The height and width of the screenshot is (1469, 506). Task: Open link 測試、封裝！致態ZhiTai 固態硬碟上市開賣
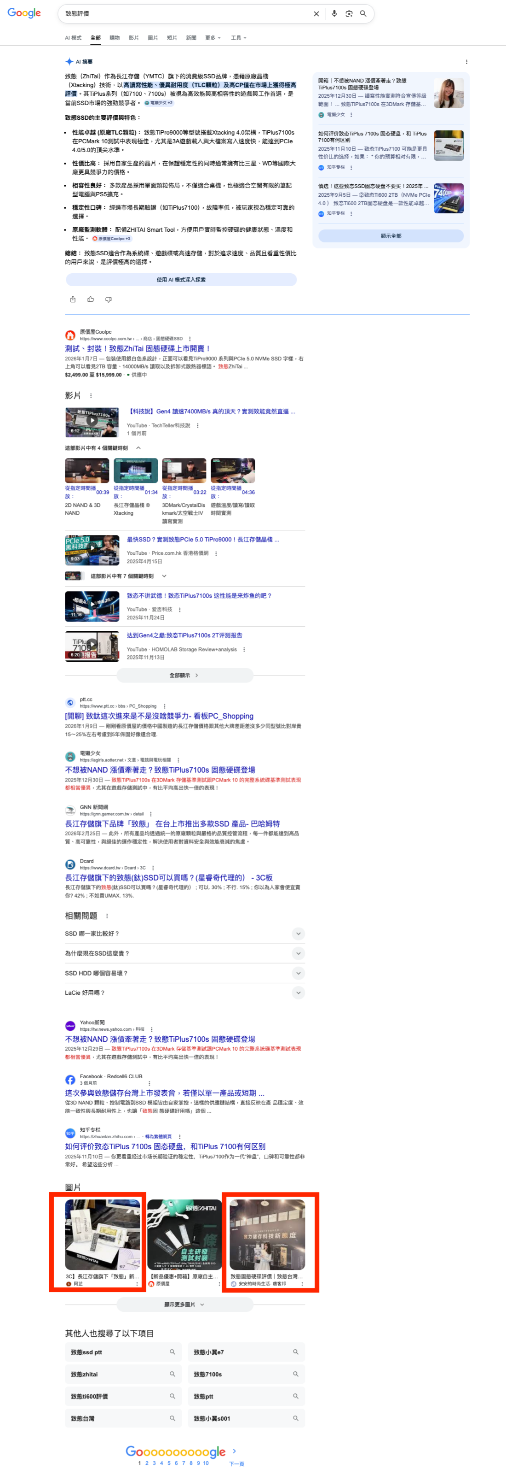point(138,348)
